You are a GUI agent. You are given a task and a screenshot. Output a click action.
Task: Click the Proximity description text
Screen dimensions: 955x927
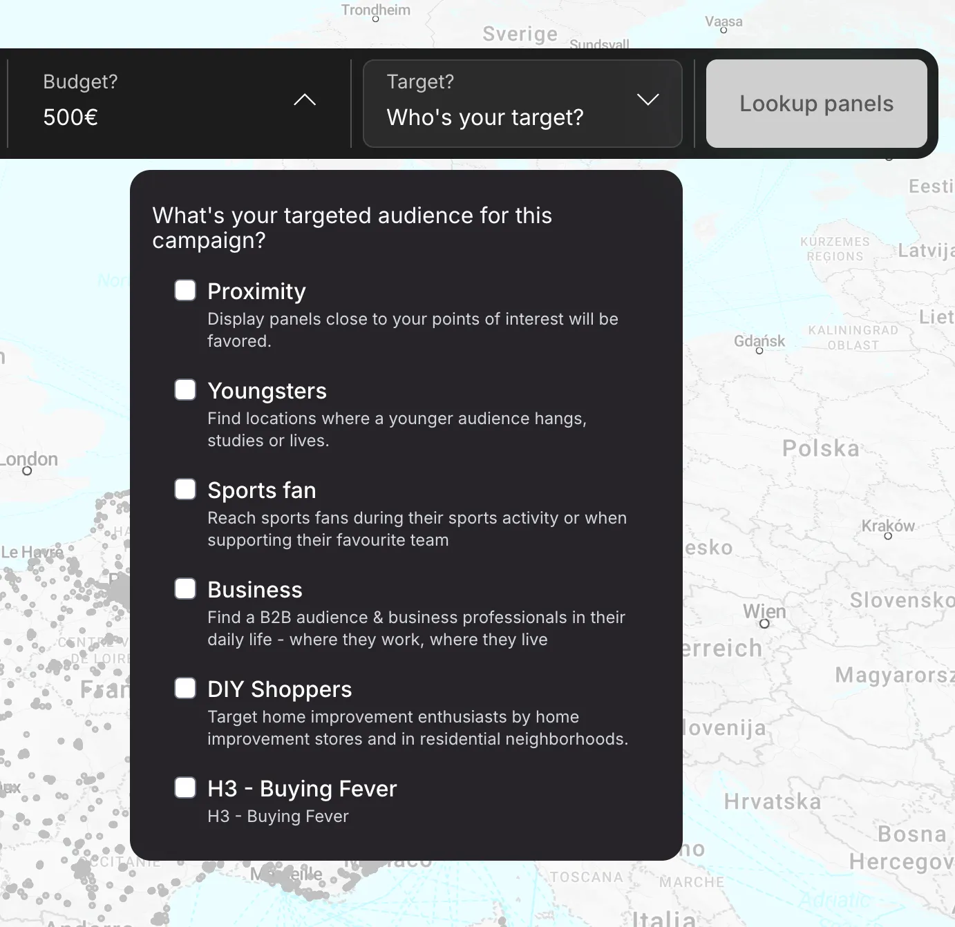pyautogui.click(x=413, y=330)
